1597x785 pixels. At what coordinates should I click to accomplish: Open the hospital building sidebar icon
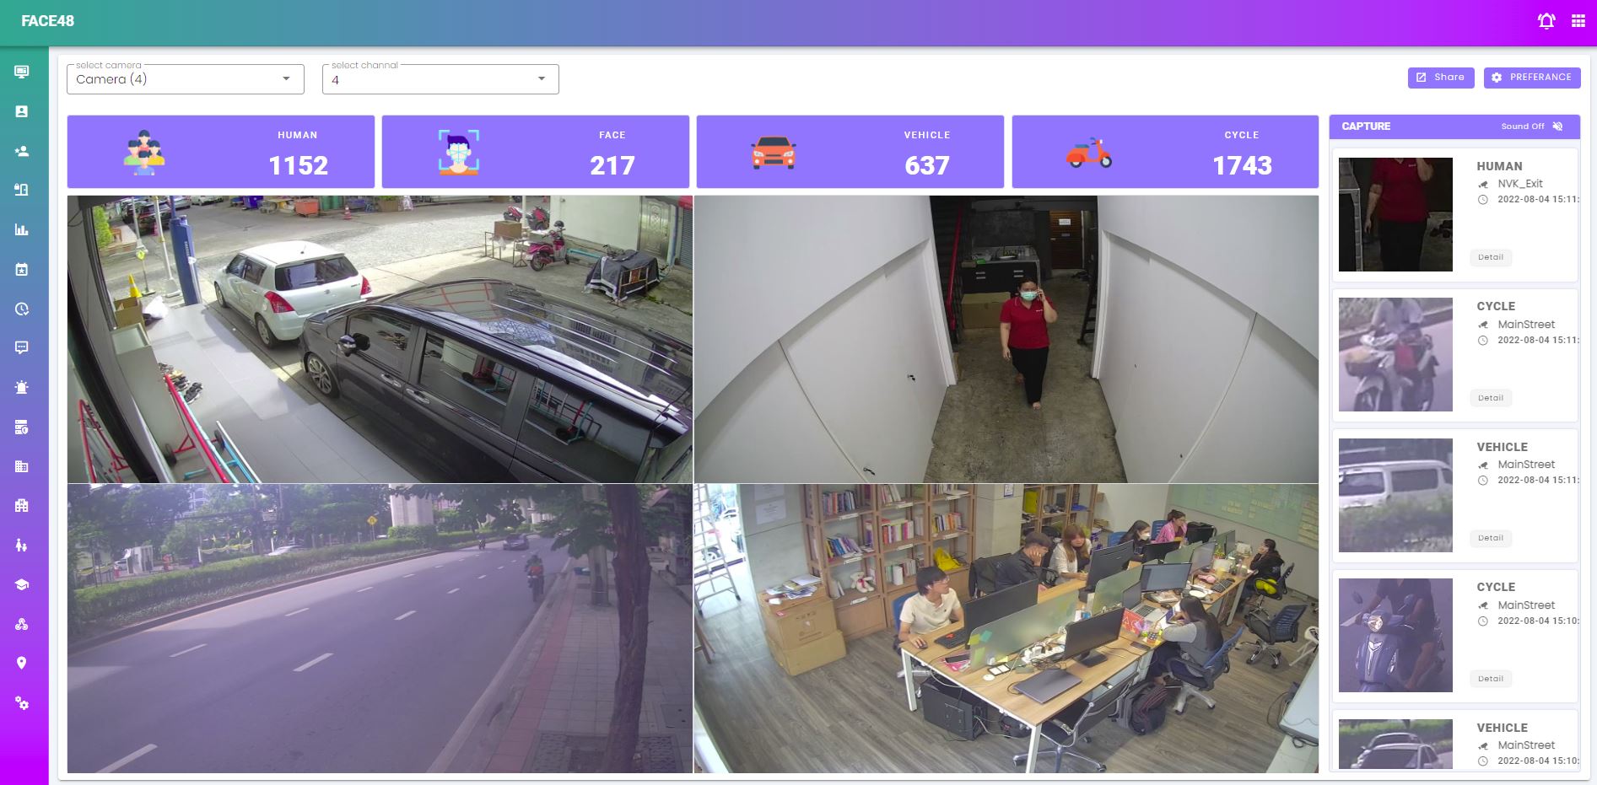click(22, 505)
